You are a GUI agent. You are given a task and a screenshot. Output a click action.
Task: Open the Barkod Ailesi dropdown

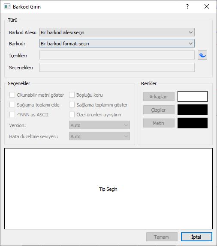coord(117,33)
